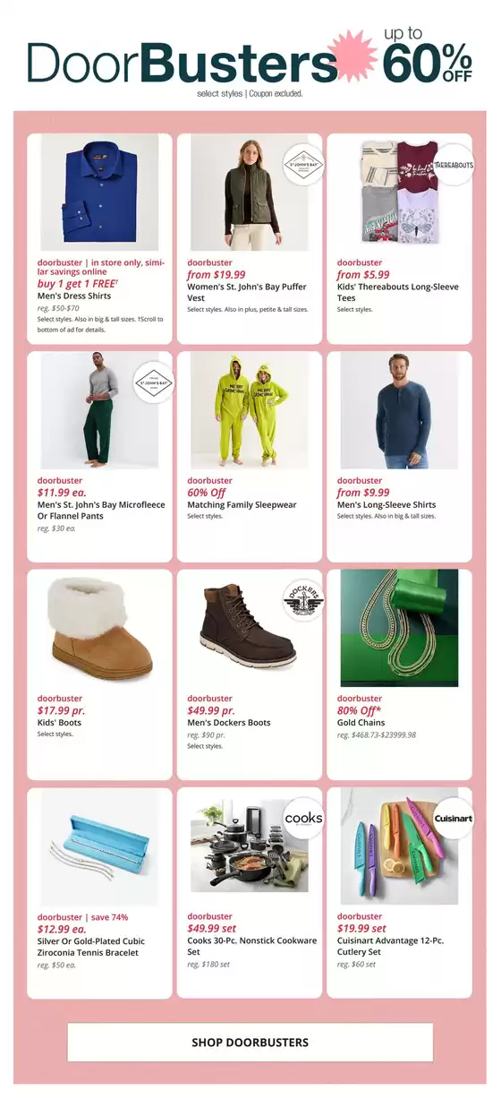
Task: Open Women's St. John's Bay Puffer Vest link
Action: (x=247, y=292)
